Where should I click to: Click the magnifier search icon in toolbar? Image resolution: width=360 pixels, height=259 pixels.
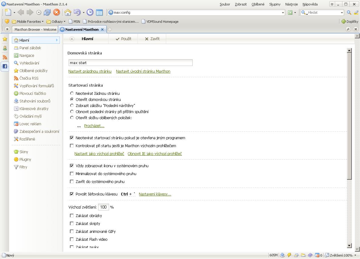pyautogui.click(x=349, y=13)
